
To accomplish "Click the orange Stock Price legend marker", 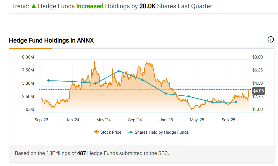I will click(x=97, y=132).
